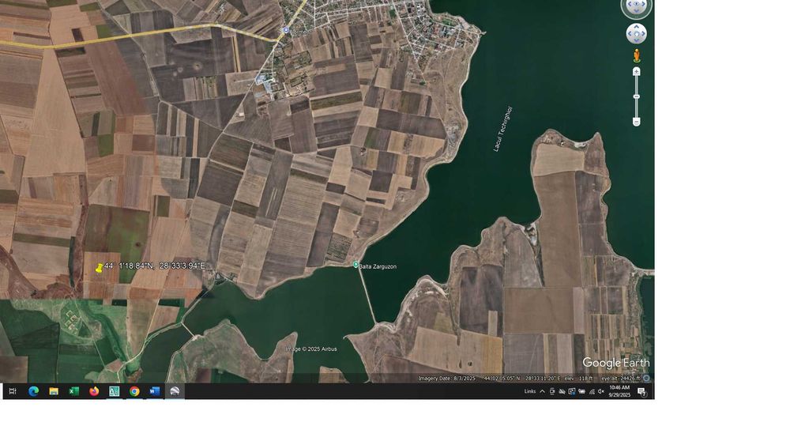Click the eye alt 24426 ft readout
790x445 pixels.
tap(620, 378)
